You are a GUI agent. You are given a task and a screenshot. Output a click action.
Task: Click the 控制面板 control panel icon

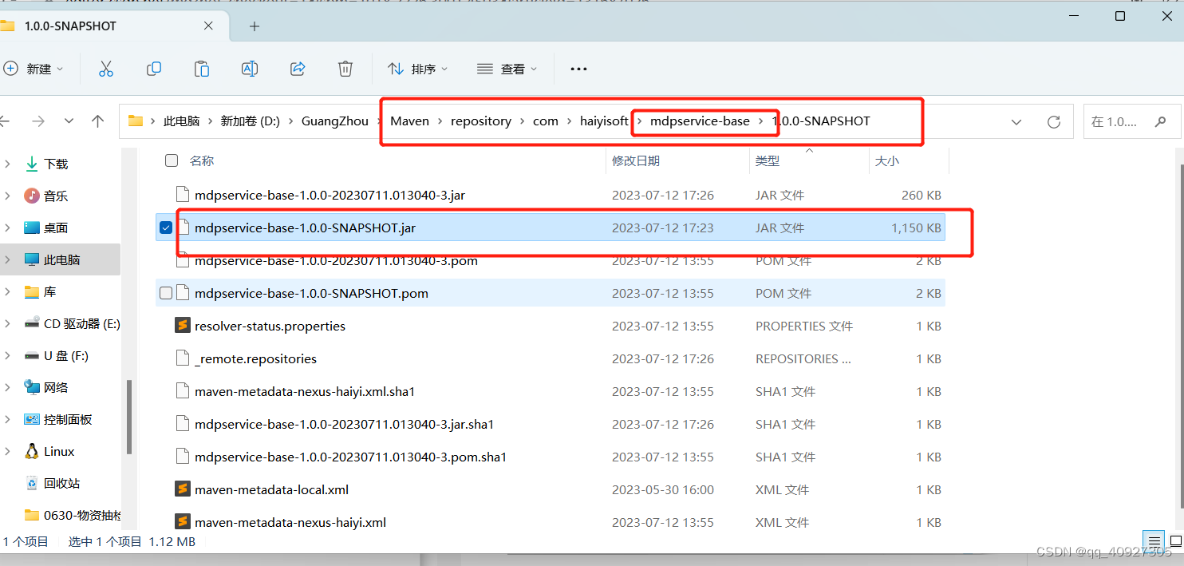(x=32, y=419)
